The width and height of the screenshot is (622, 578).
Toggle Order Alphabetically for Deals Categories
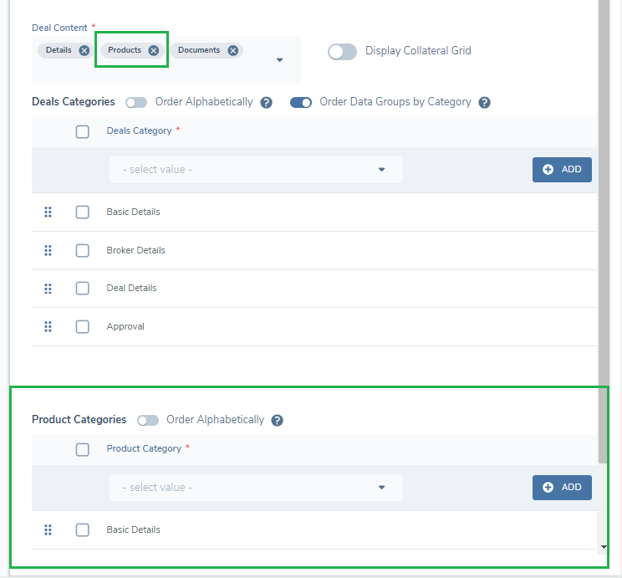[136, 103]
